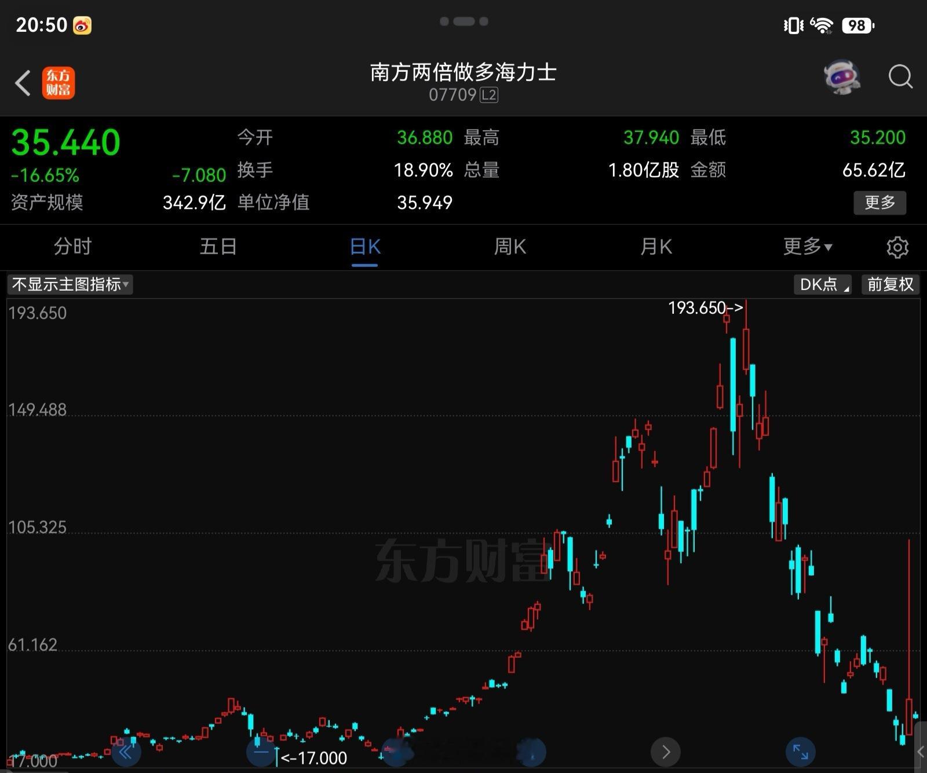The image size is (927, 773).
Task: Tap the 金额 value 65.62亿
Action: click(874, 170)
